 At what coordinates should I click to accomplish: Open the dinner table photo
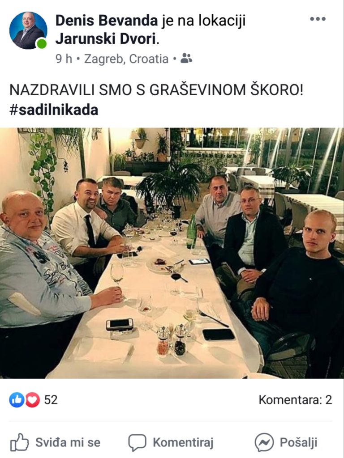point(172,253)
